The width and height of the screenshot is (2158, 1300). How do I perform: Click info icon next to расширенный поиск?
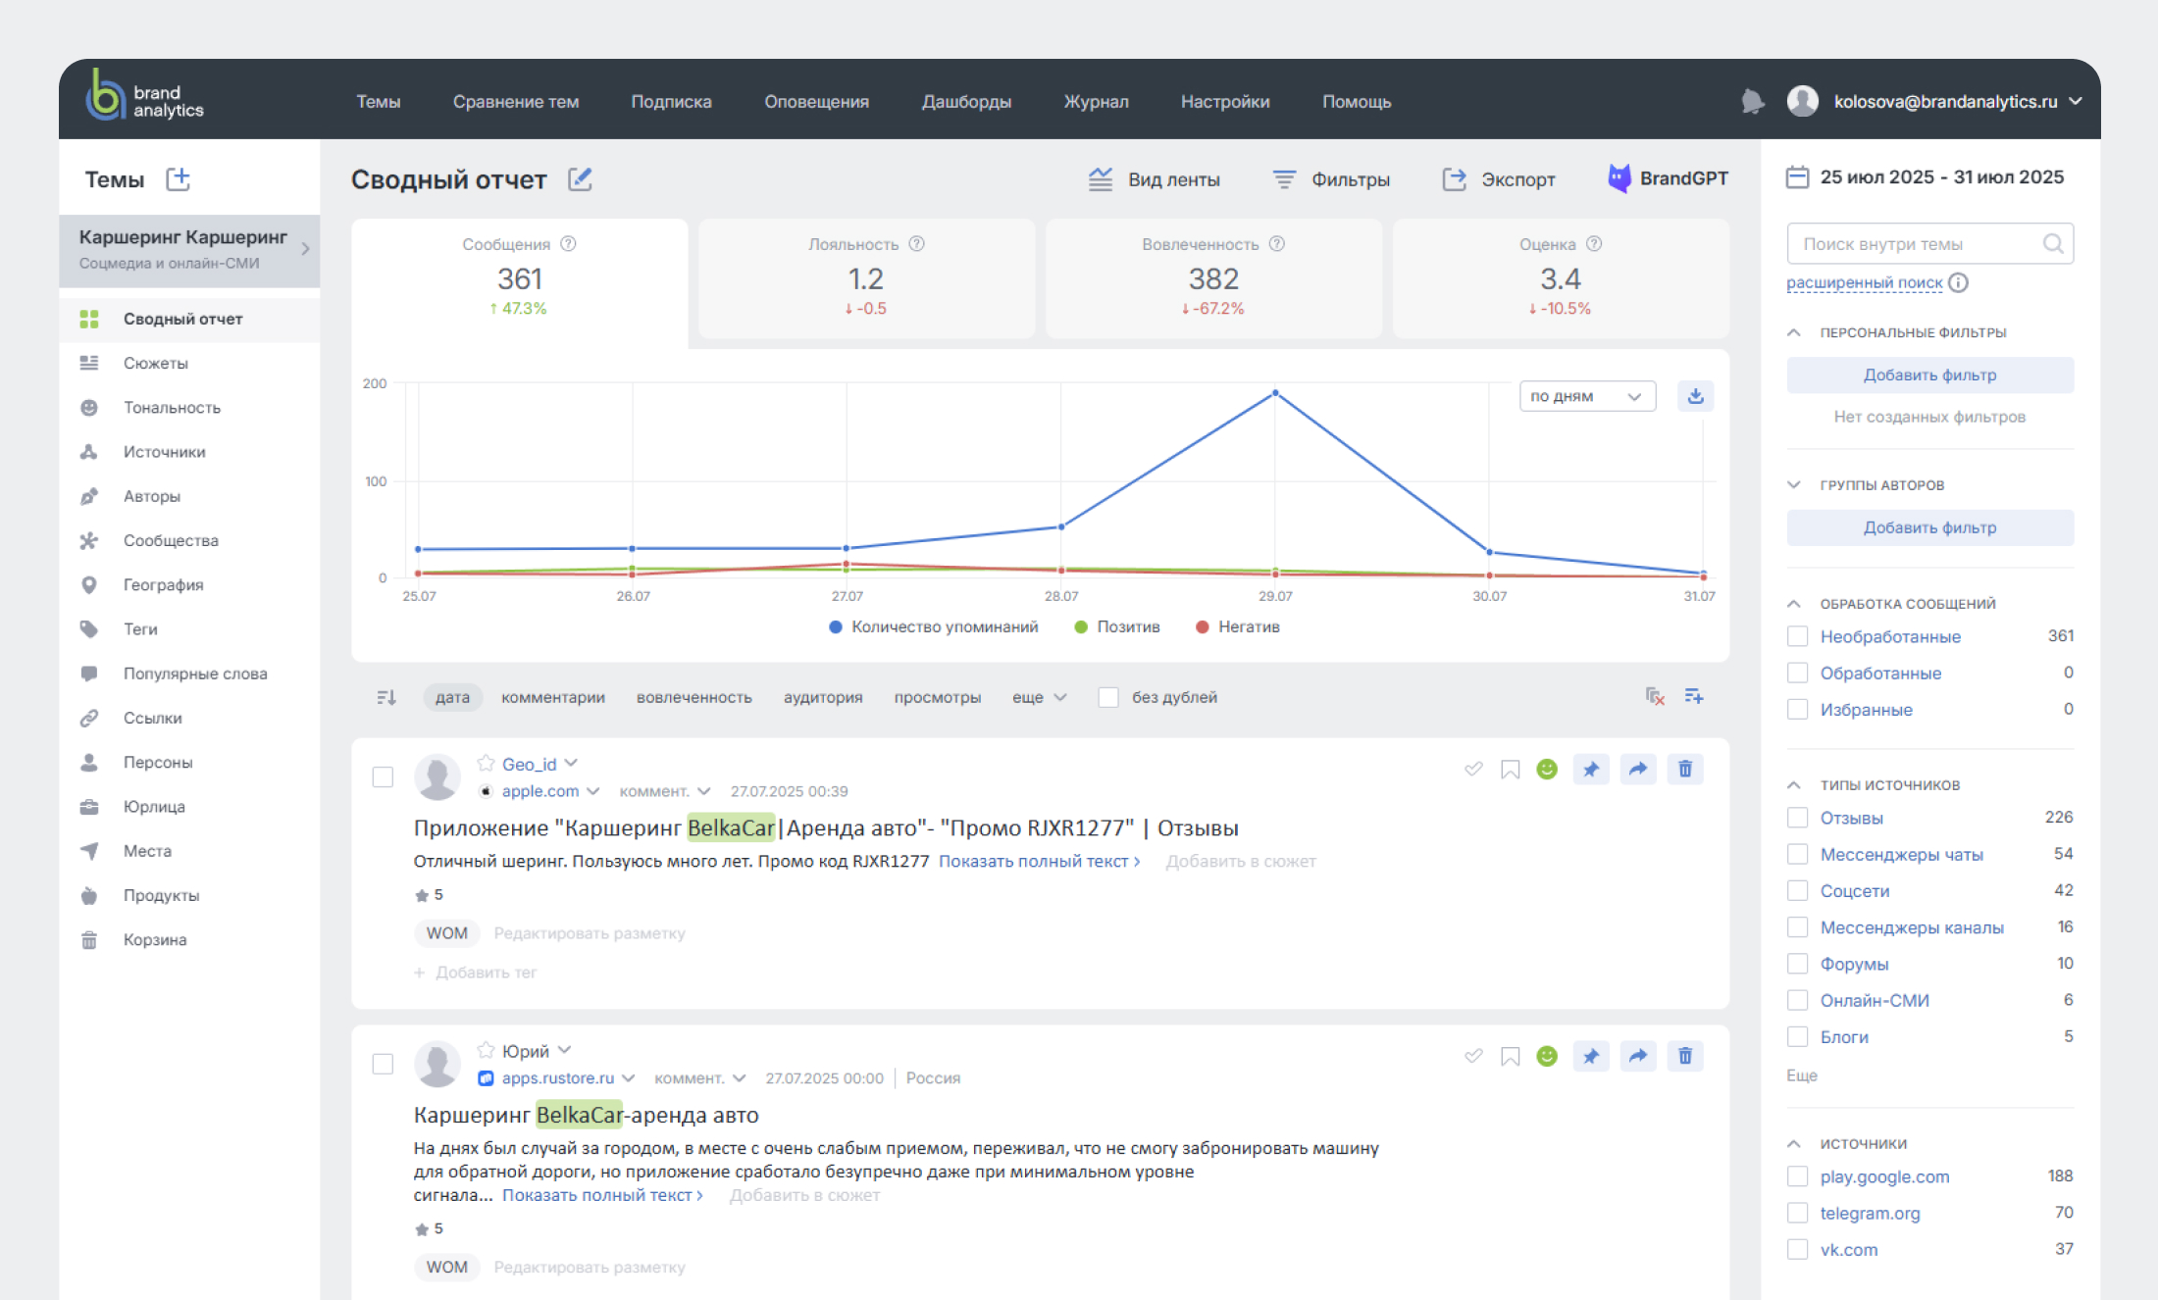(1959, 283)
